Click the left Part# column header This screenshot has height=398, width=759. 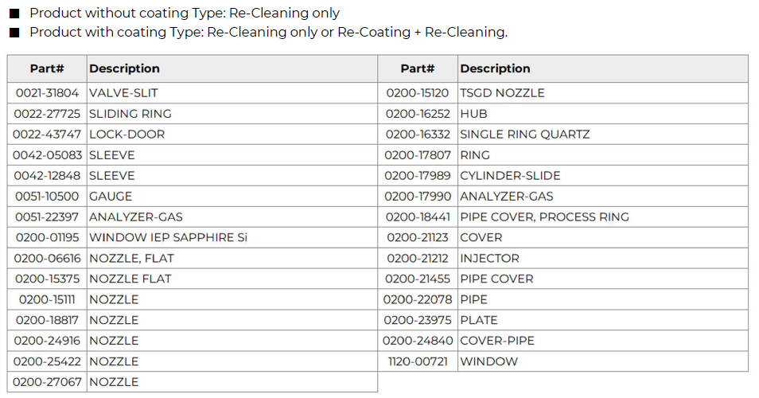[47, 68]
